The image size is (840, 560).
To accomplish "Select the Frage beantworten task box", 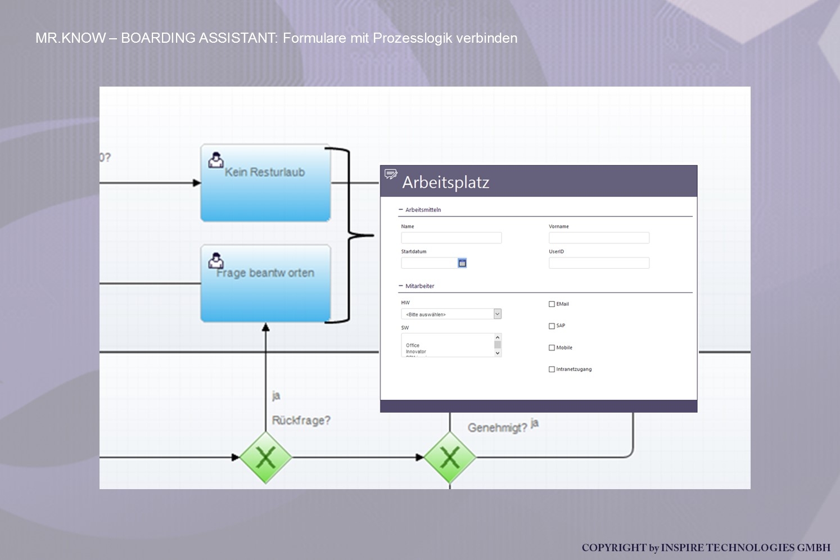I will (x=265, y=283).
